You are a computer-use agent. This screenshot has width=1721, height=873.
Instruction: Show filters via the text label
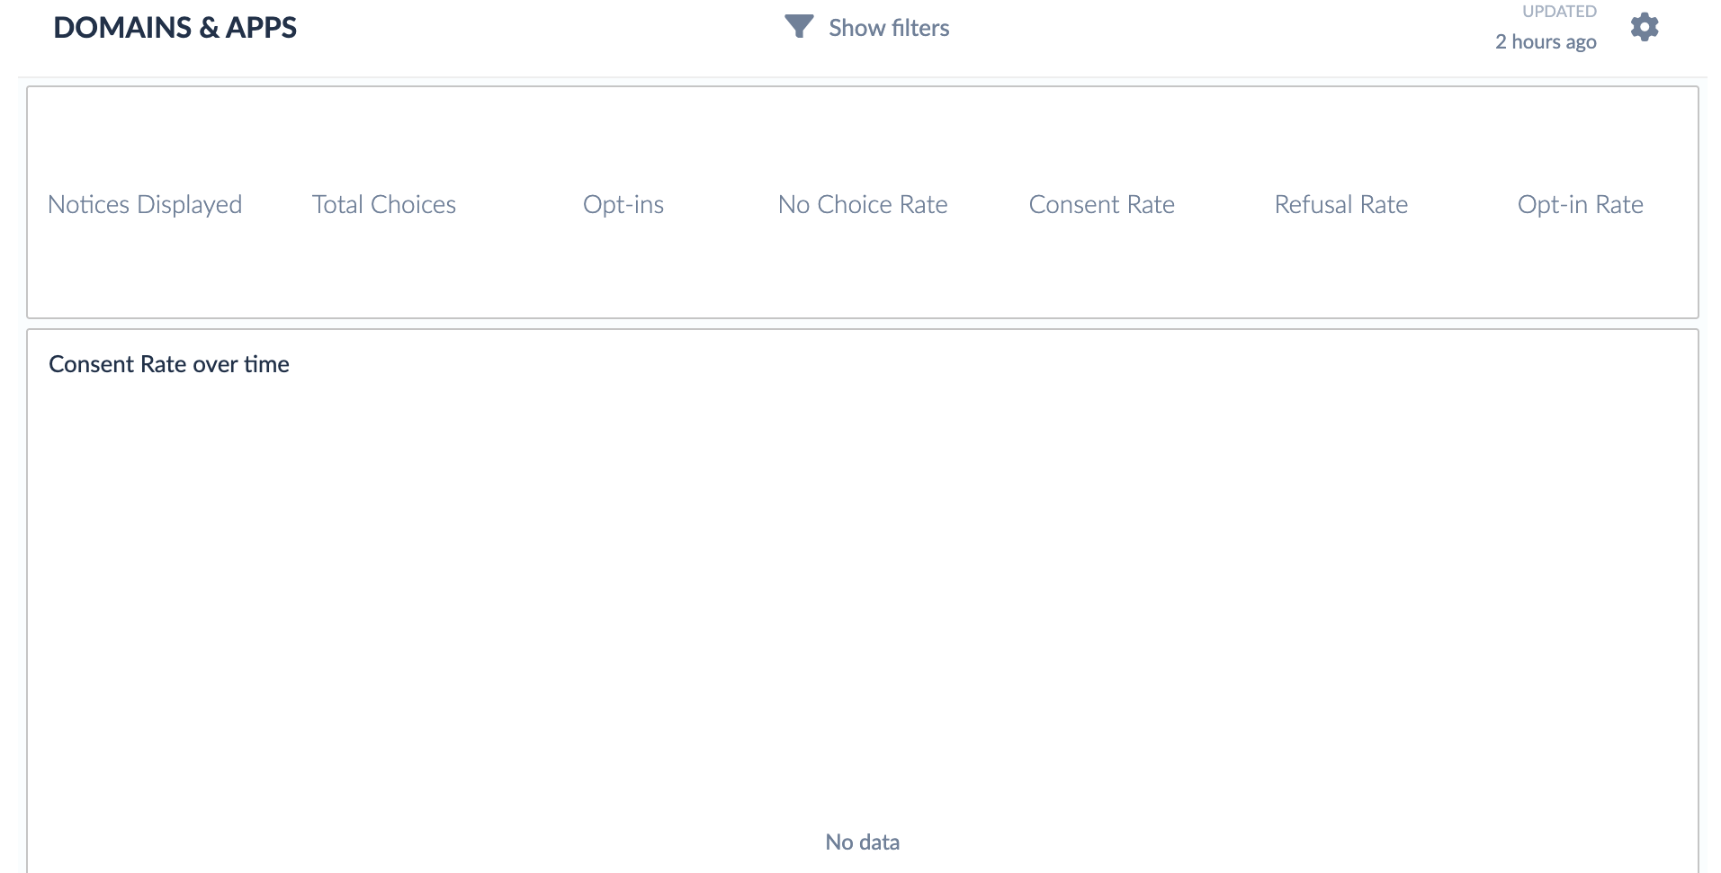(888, 28)
